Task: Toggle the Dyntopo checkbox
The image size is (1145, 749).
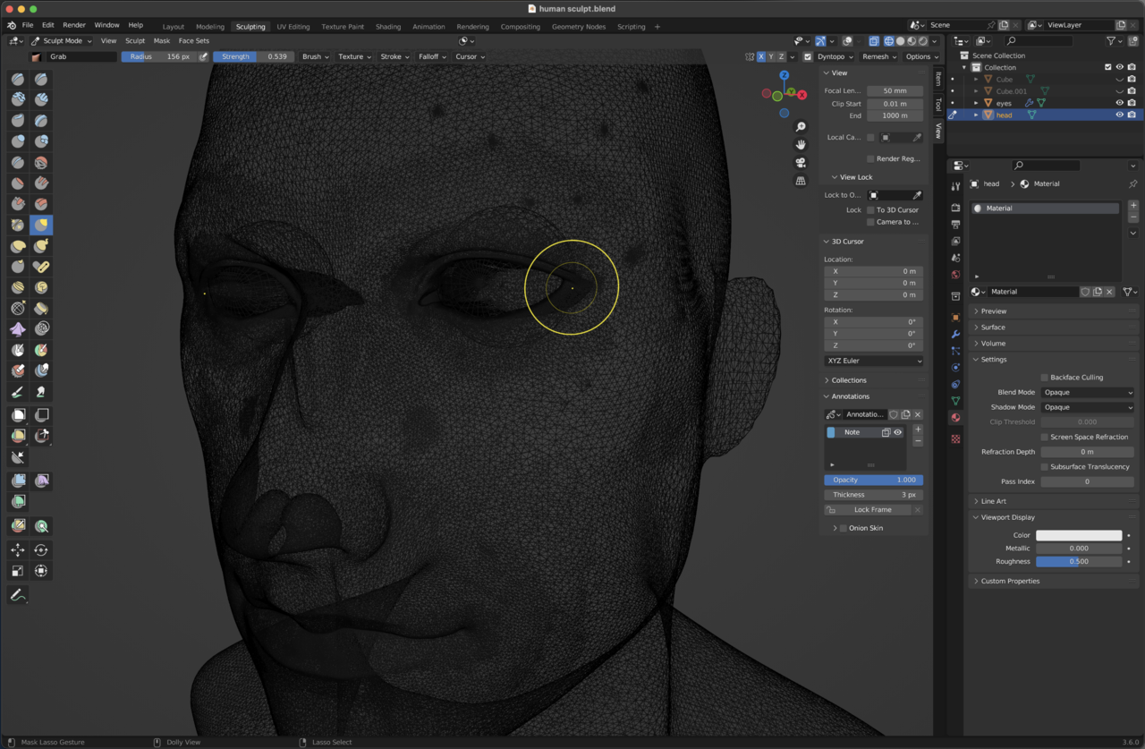Action: (x=808, y=56)
